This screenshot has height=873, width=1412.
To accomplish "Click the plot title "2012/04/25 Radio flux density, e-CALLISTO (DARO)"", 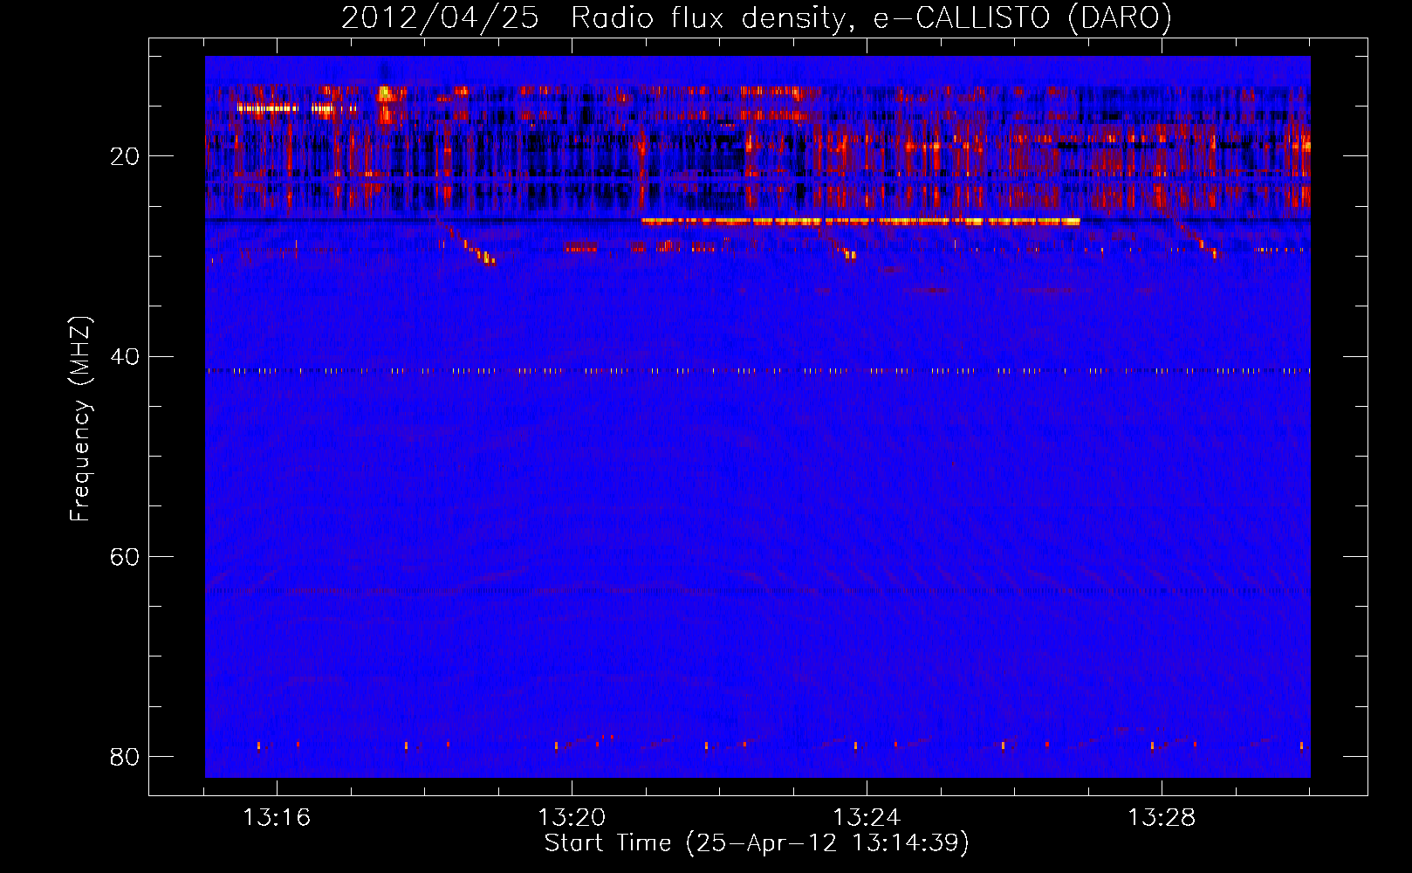I will 757,17.
